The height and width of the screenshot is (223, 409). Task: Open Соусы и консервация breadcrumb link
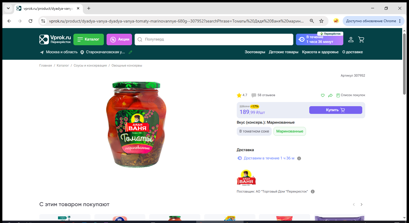(90, 66)
